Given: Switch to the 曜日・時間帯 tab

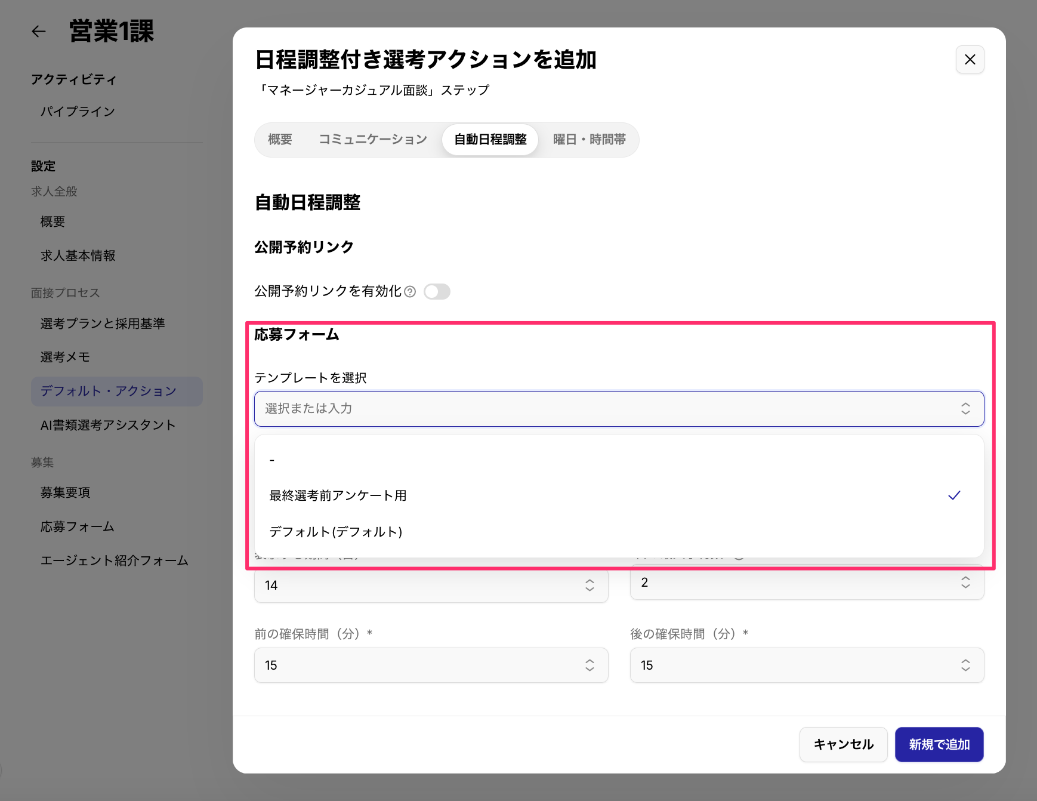Looking at the screenshot, I should [589, 140].
